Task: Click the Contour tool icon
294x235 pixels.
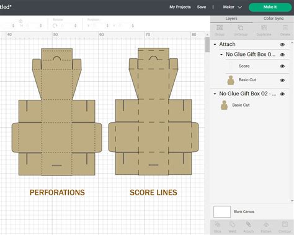Action: [285, 224]
